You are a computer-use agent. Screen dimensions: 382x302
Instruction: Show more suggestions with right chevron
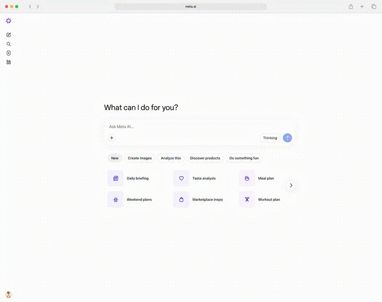tap(291, 185)
